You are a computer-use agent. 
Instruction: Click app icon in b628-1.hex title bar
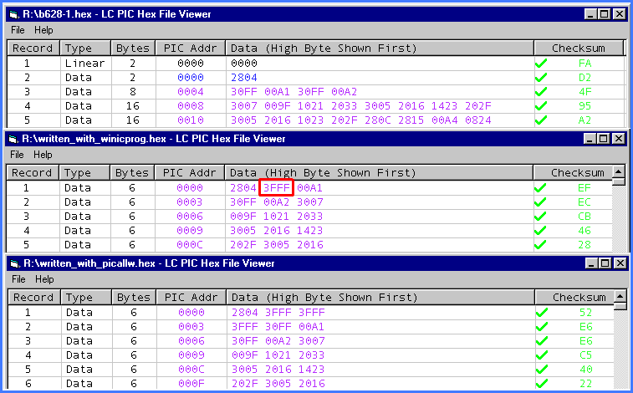(x=14, y=14)
